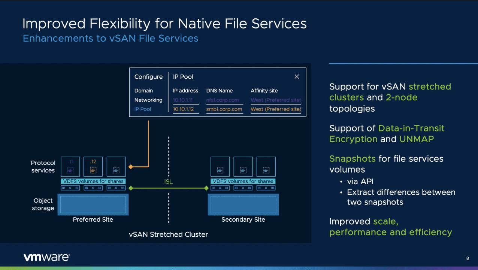This screenshot has width=478, height=270.
Task: Click Secondary Site VDFS volumes for shares label
Action: tap(243, 181)
